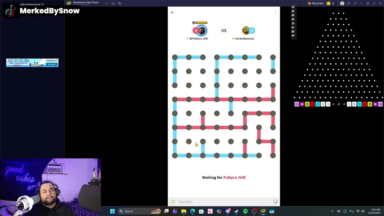Launch Microsoft Edge from the taskbar
The width and height of the screenshot is (384, 216).
click(193, 211)
